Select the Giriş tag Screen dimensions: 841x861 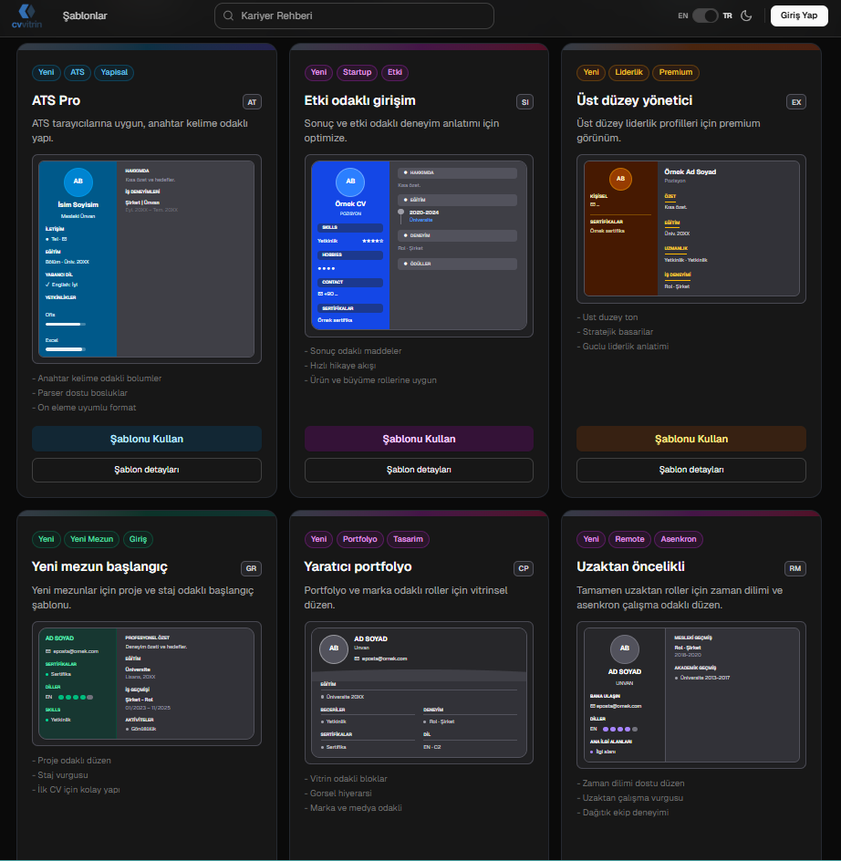tap(138, 539)
